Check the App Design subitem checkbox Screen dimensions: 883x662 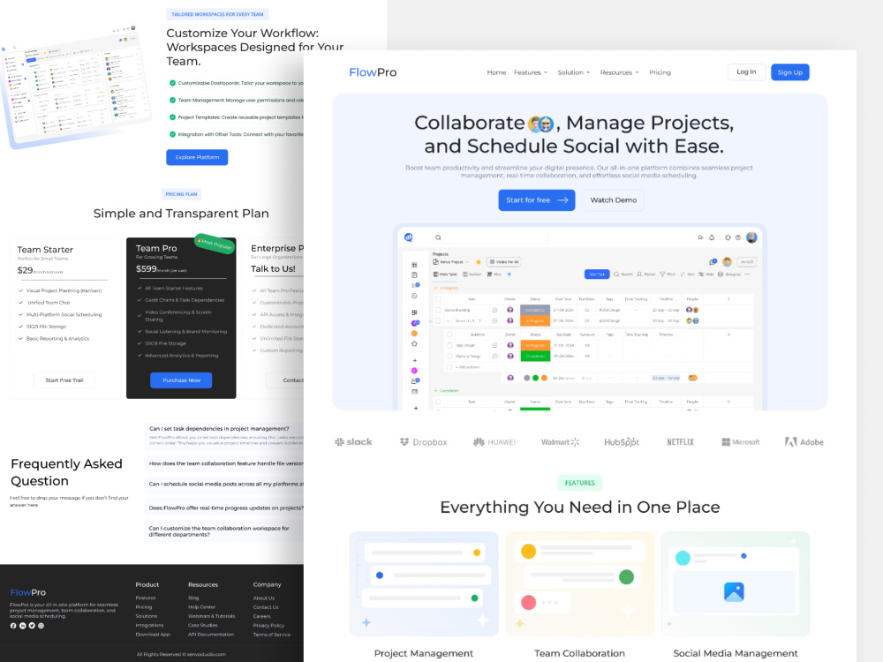449,345
